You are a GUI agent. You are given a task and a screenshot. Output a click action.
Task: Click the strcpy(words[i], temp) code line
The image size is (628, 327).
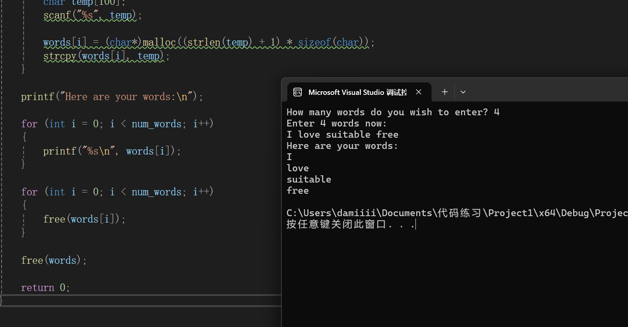106,56
